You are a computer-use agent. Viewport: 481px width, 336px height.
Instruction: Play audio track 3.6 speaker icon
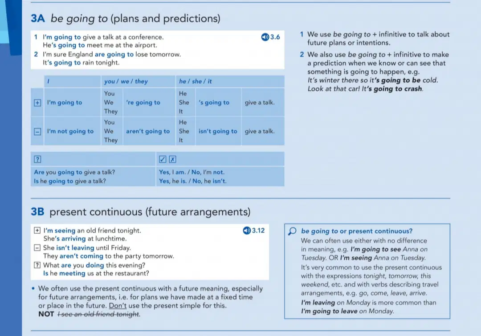pos(265,37)
